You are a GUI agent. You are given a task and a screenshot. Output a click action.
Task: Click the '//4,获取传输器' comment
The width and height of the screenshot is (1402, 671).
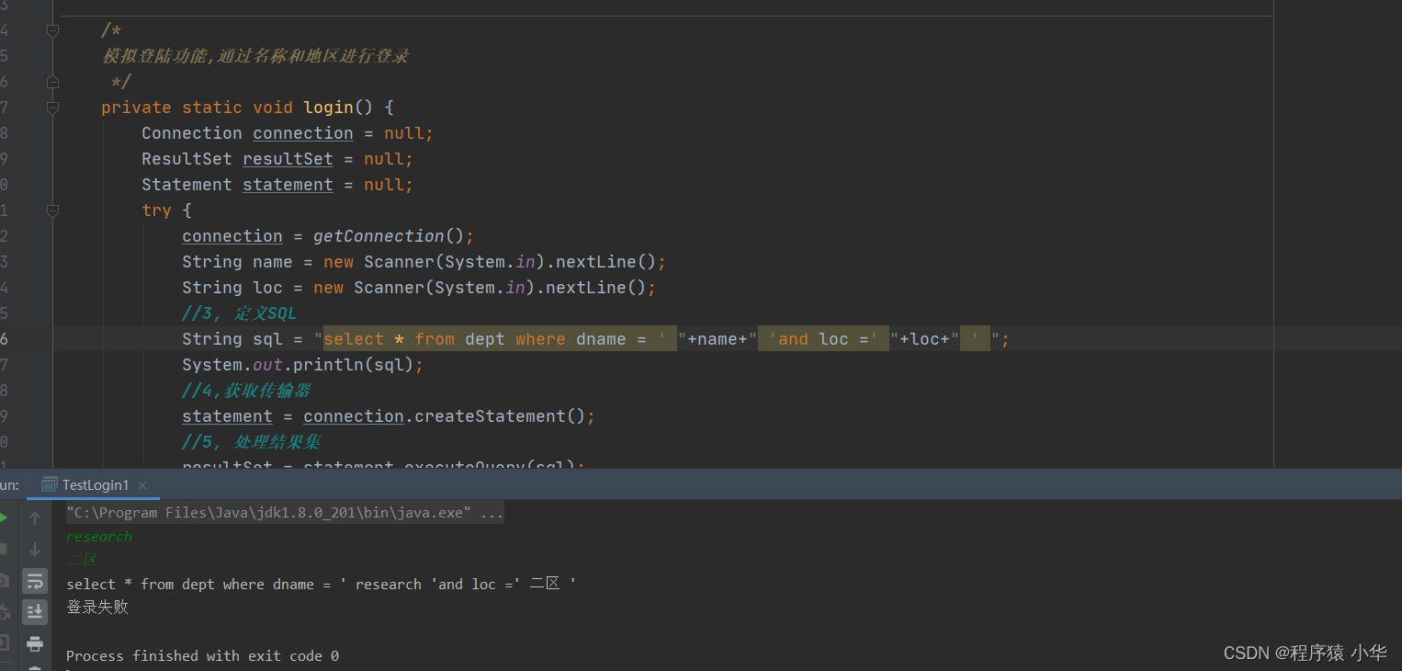pyautogui.click(x=246, y=391)
